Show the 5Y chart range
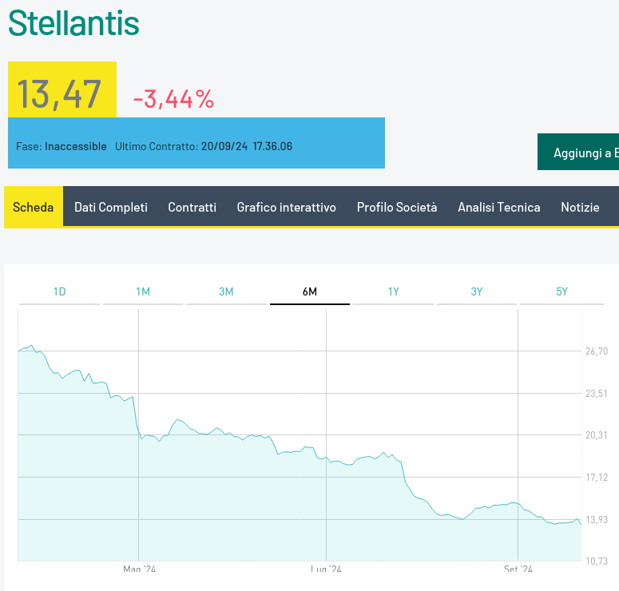Image resolution: width=619 pixels, height=591 pixels. pos(561,292)
